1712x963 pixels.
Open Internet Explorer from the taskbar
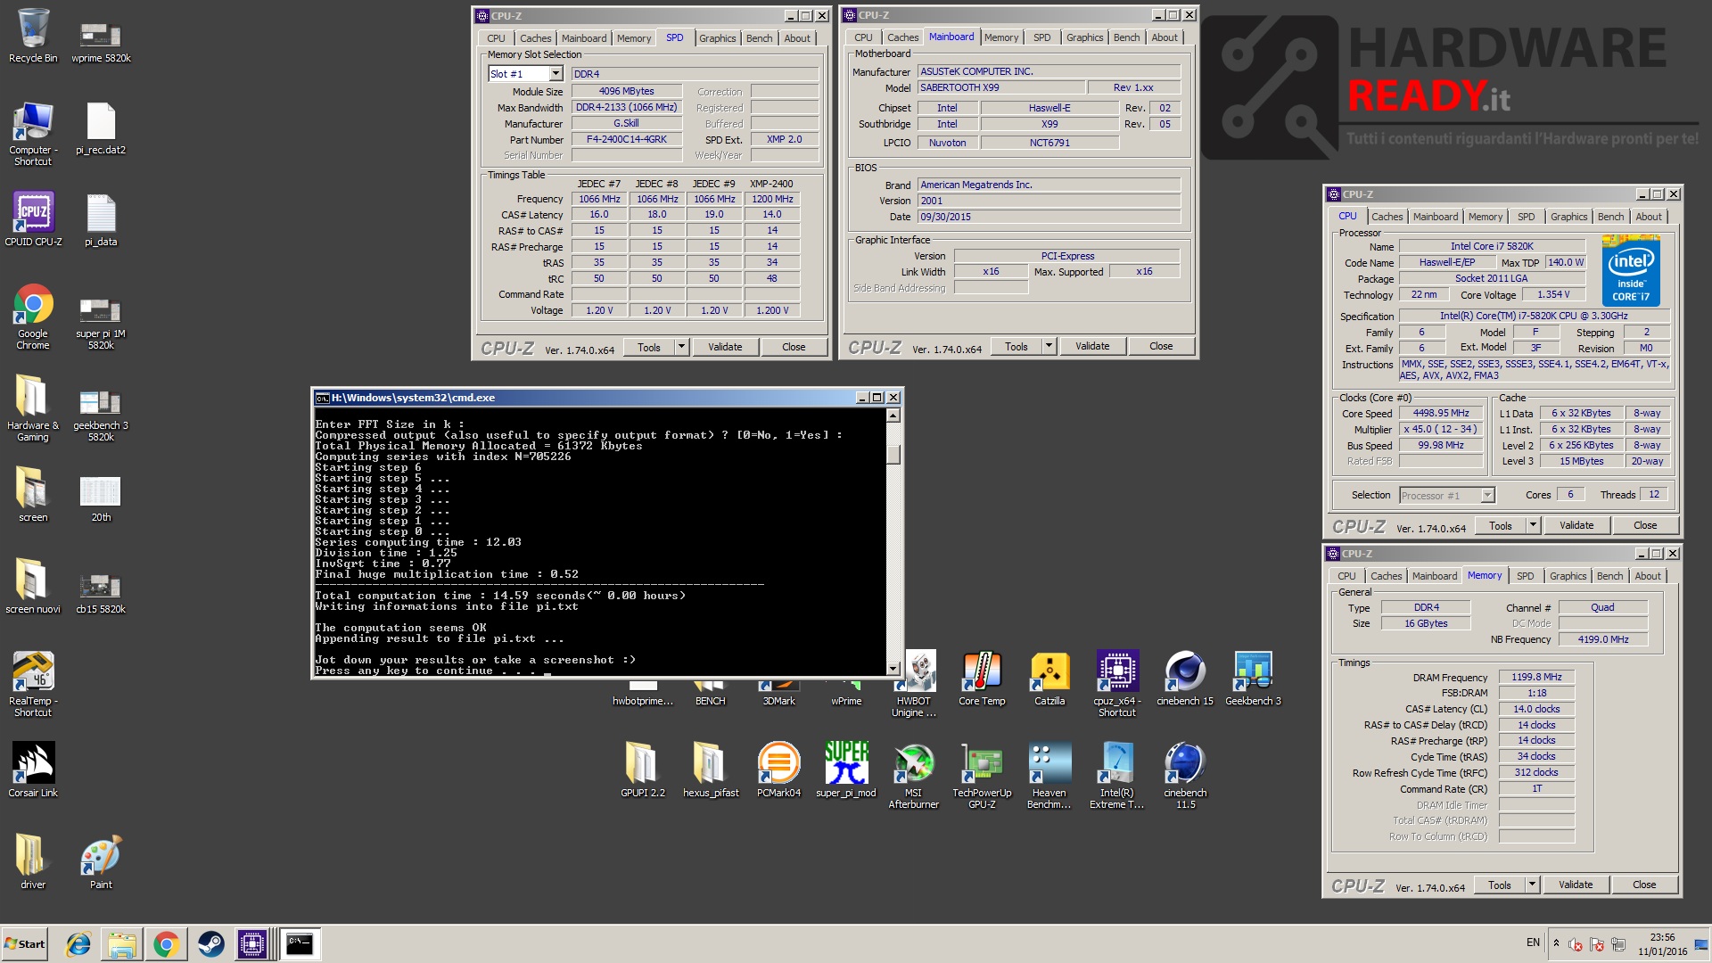click(x=78, y=944)
